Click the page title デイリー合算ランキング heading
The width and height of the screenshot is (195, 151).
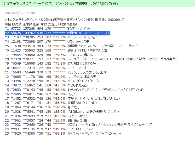61,4
